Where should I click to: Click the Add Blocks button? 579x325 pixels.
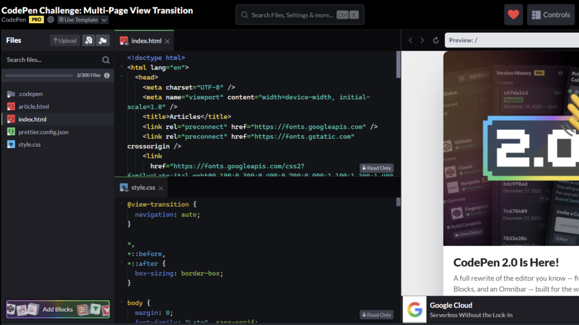tap(58, 309)
